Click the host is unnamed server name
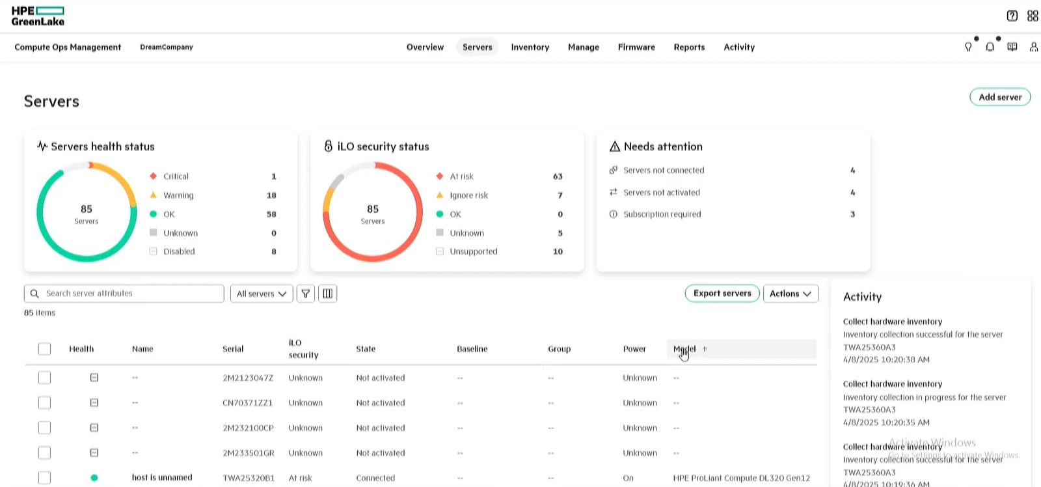1041x487 pixels. [x=162, y=478]
